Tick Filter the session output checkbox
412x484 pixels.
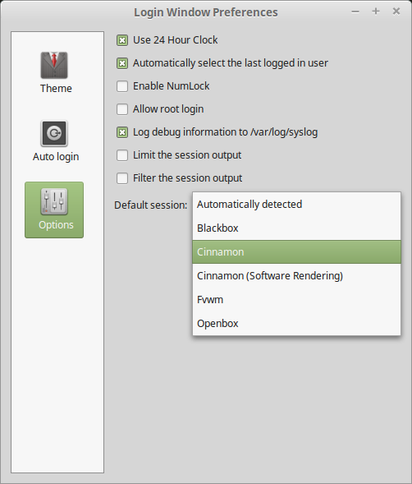click(122, 178)
